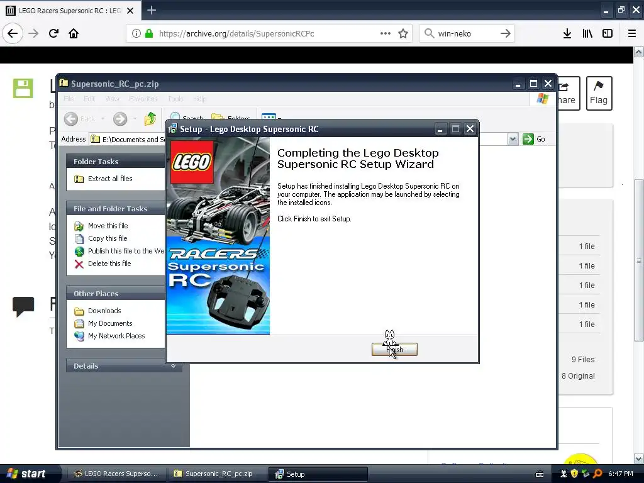Reload the archive.org page

53,33
